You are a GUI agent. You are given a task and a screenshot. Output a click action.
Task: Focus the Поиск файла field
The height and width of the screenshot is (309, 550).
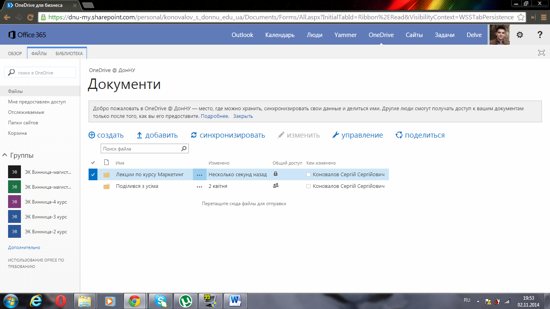pyautogui.click(x=145, y=148)
